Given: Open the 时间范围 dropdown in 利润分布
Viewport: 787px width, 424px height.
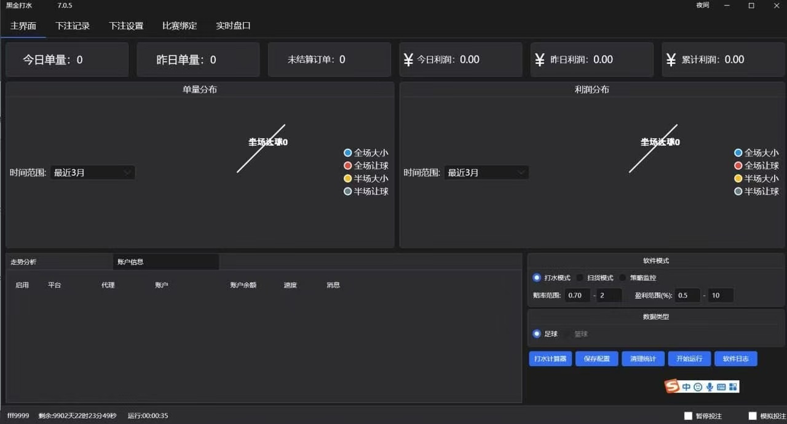Looking at the screenshot, I should point(486,173).
